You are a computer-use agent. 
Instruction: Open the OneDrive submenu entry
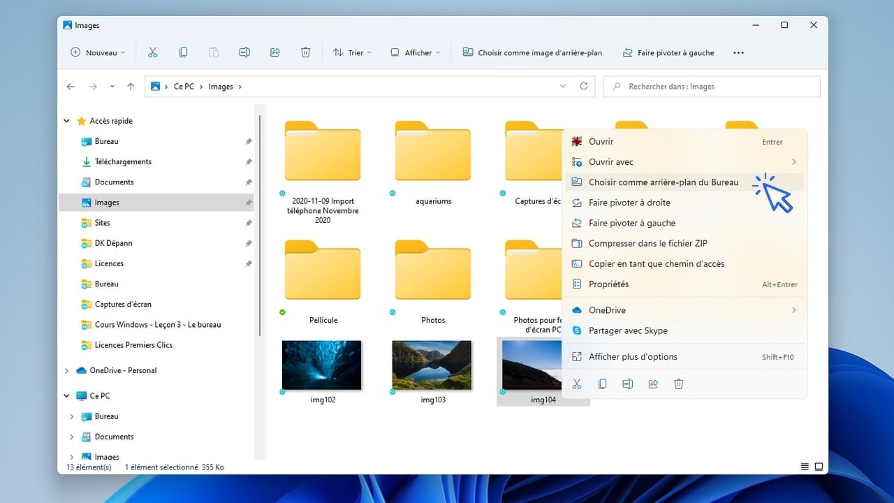tap(684, 310)
